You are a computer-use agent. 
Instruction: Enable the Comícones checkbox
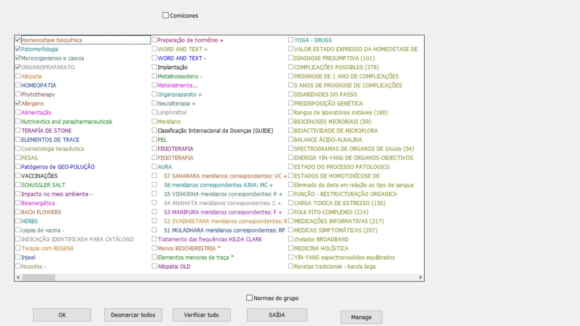point(165,16)
